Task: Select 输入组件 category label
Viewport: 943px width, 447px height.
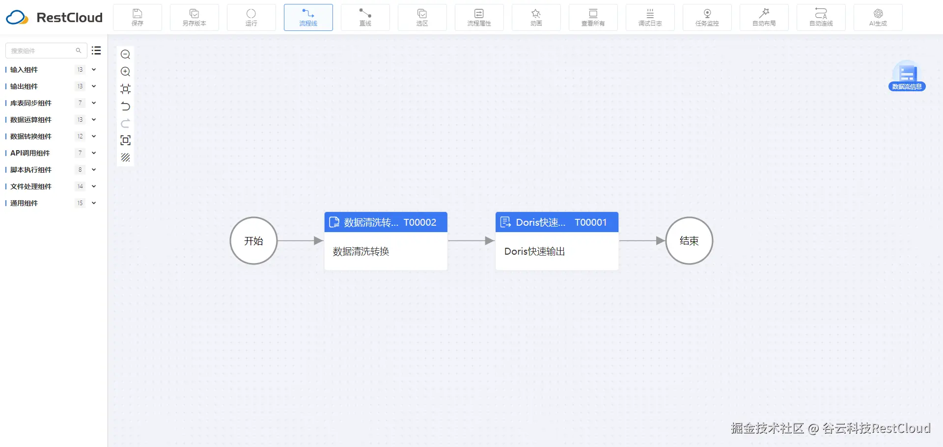Action: [24, 70]
